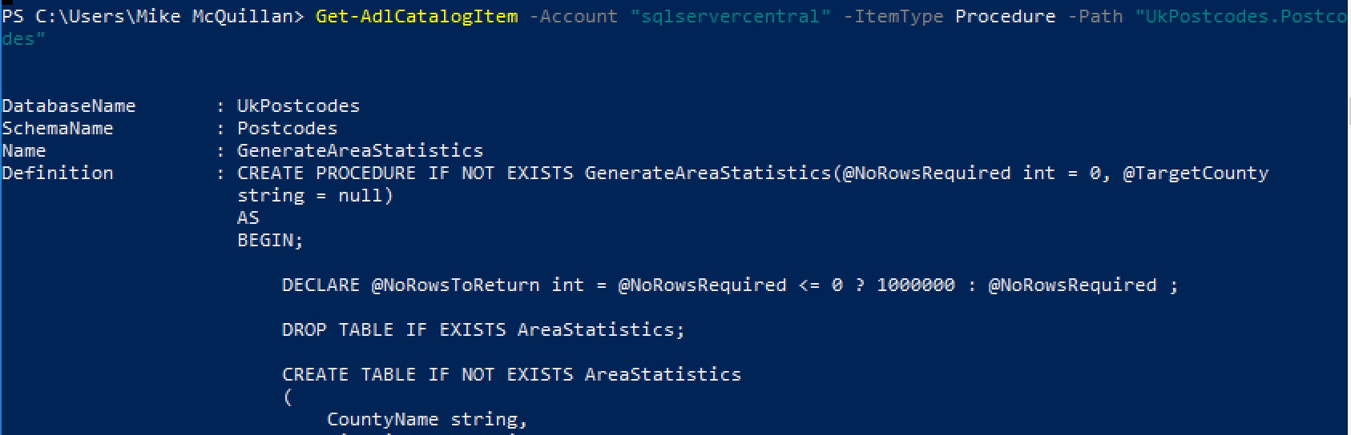Click the -Account parameter in the command
Screen dimensions: 1351x435
[x=574, y=16]
